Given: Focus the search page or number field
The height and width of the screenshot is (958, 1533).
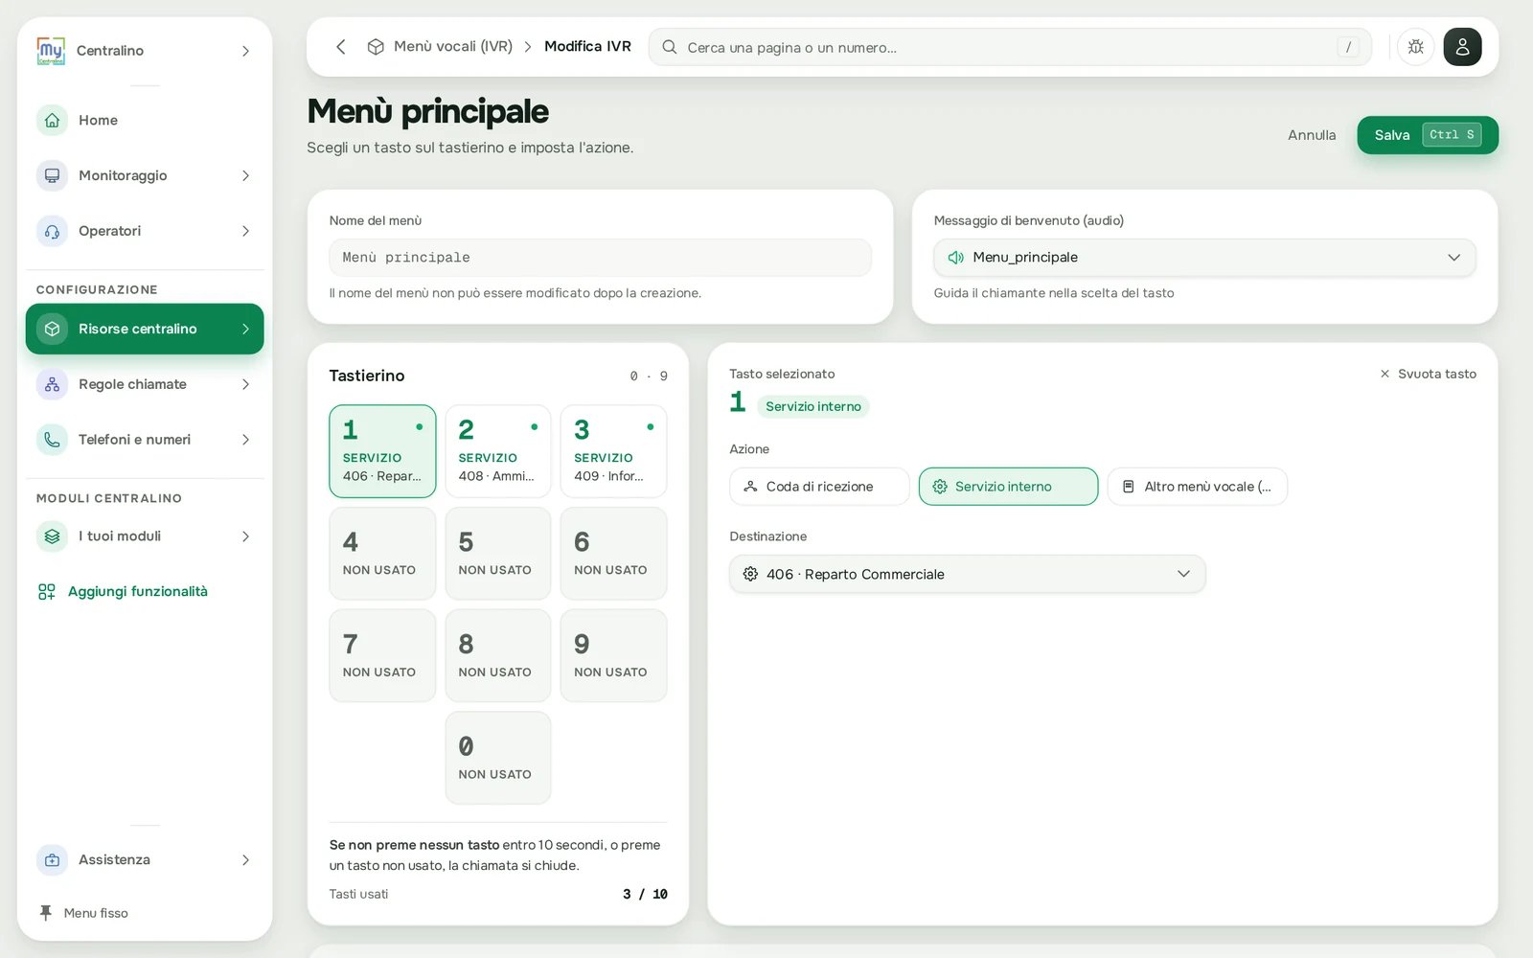Looking at the screenshot, I should click(x=1010, y=47).
